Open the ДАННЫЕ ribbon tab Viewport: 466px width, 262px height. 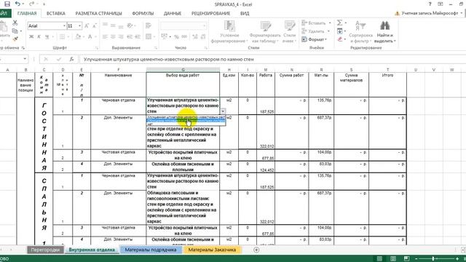tap(173, 13)
